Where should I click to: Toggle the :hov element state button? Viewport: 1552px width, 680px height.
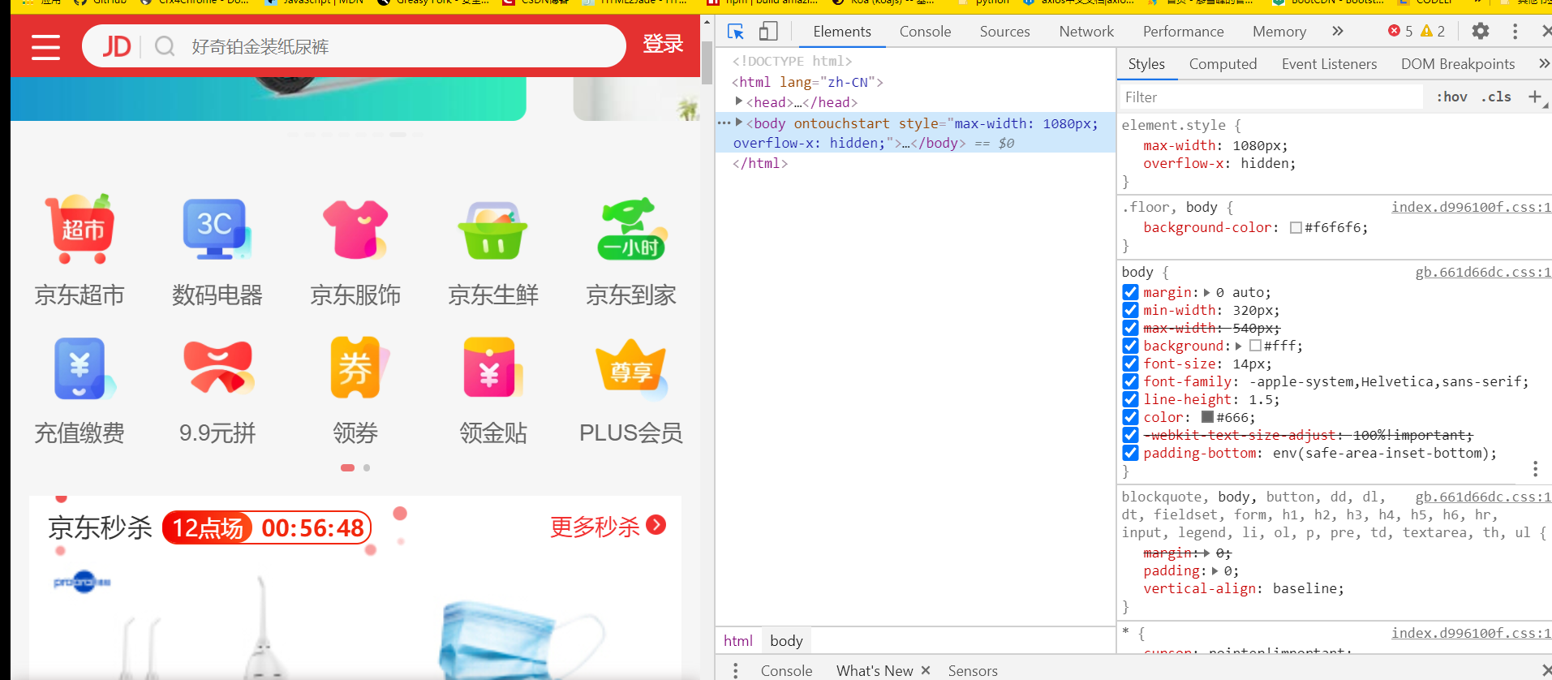[x=1451, y=97]
